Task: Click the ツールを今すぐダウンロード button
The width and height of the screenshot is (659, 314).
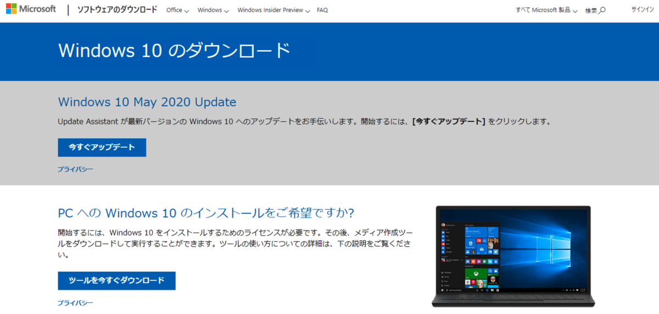Action: 117,281
